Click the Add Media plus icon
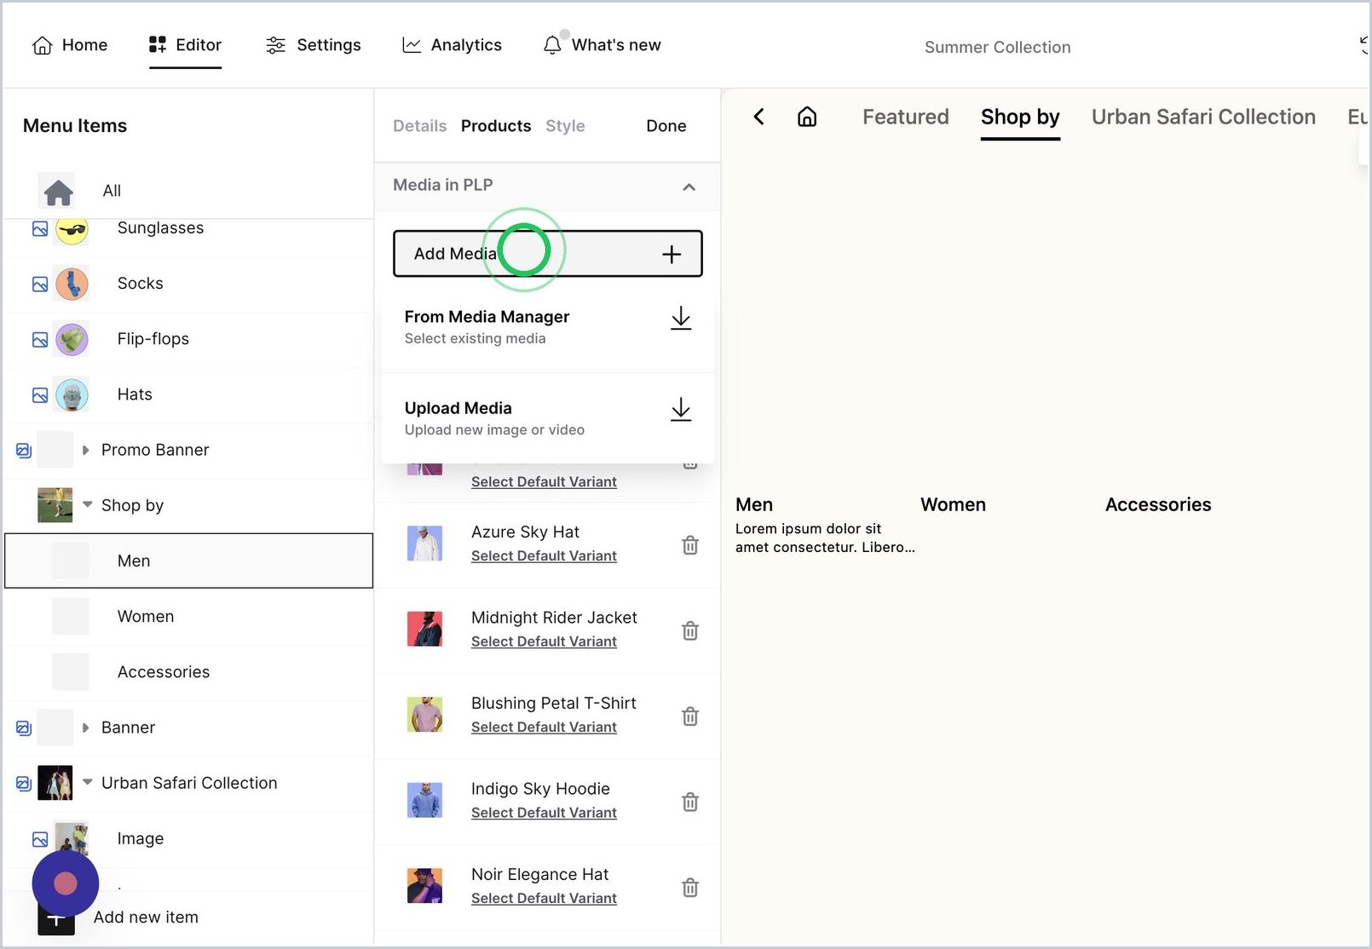Screen dimensions: 1372x949 (x=672, y=254)
